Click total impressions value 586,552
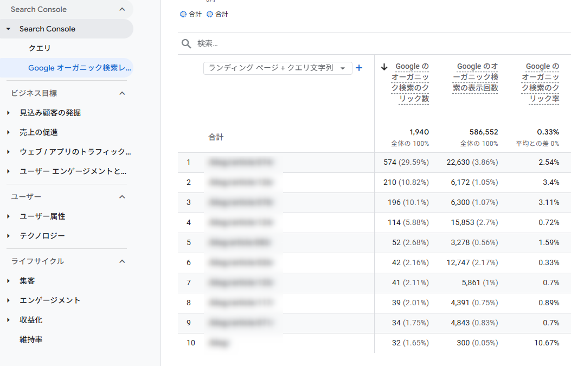 point(484,132)
